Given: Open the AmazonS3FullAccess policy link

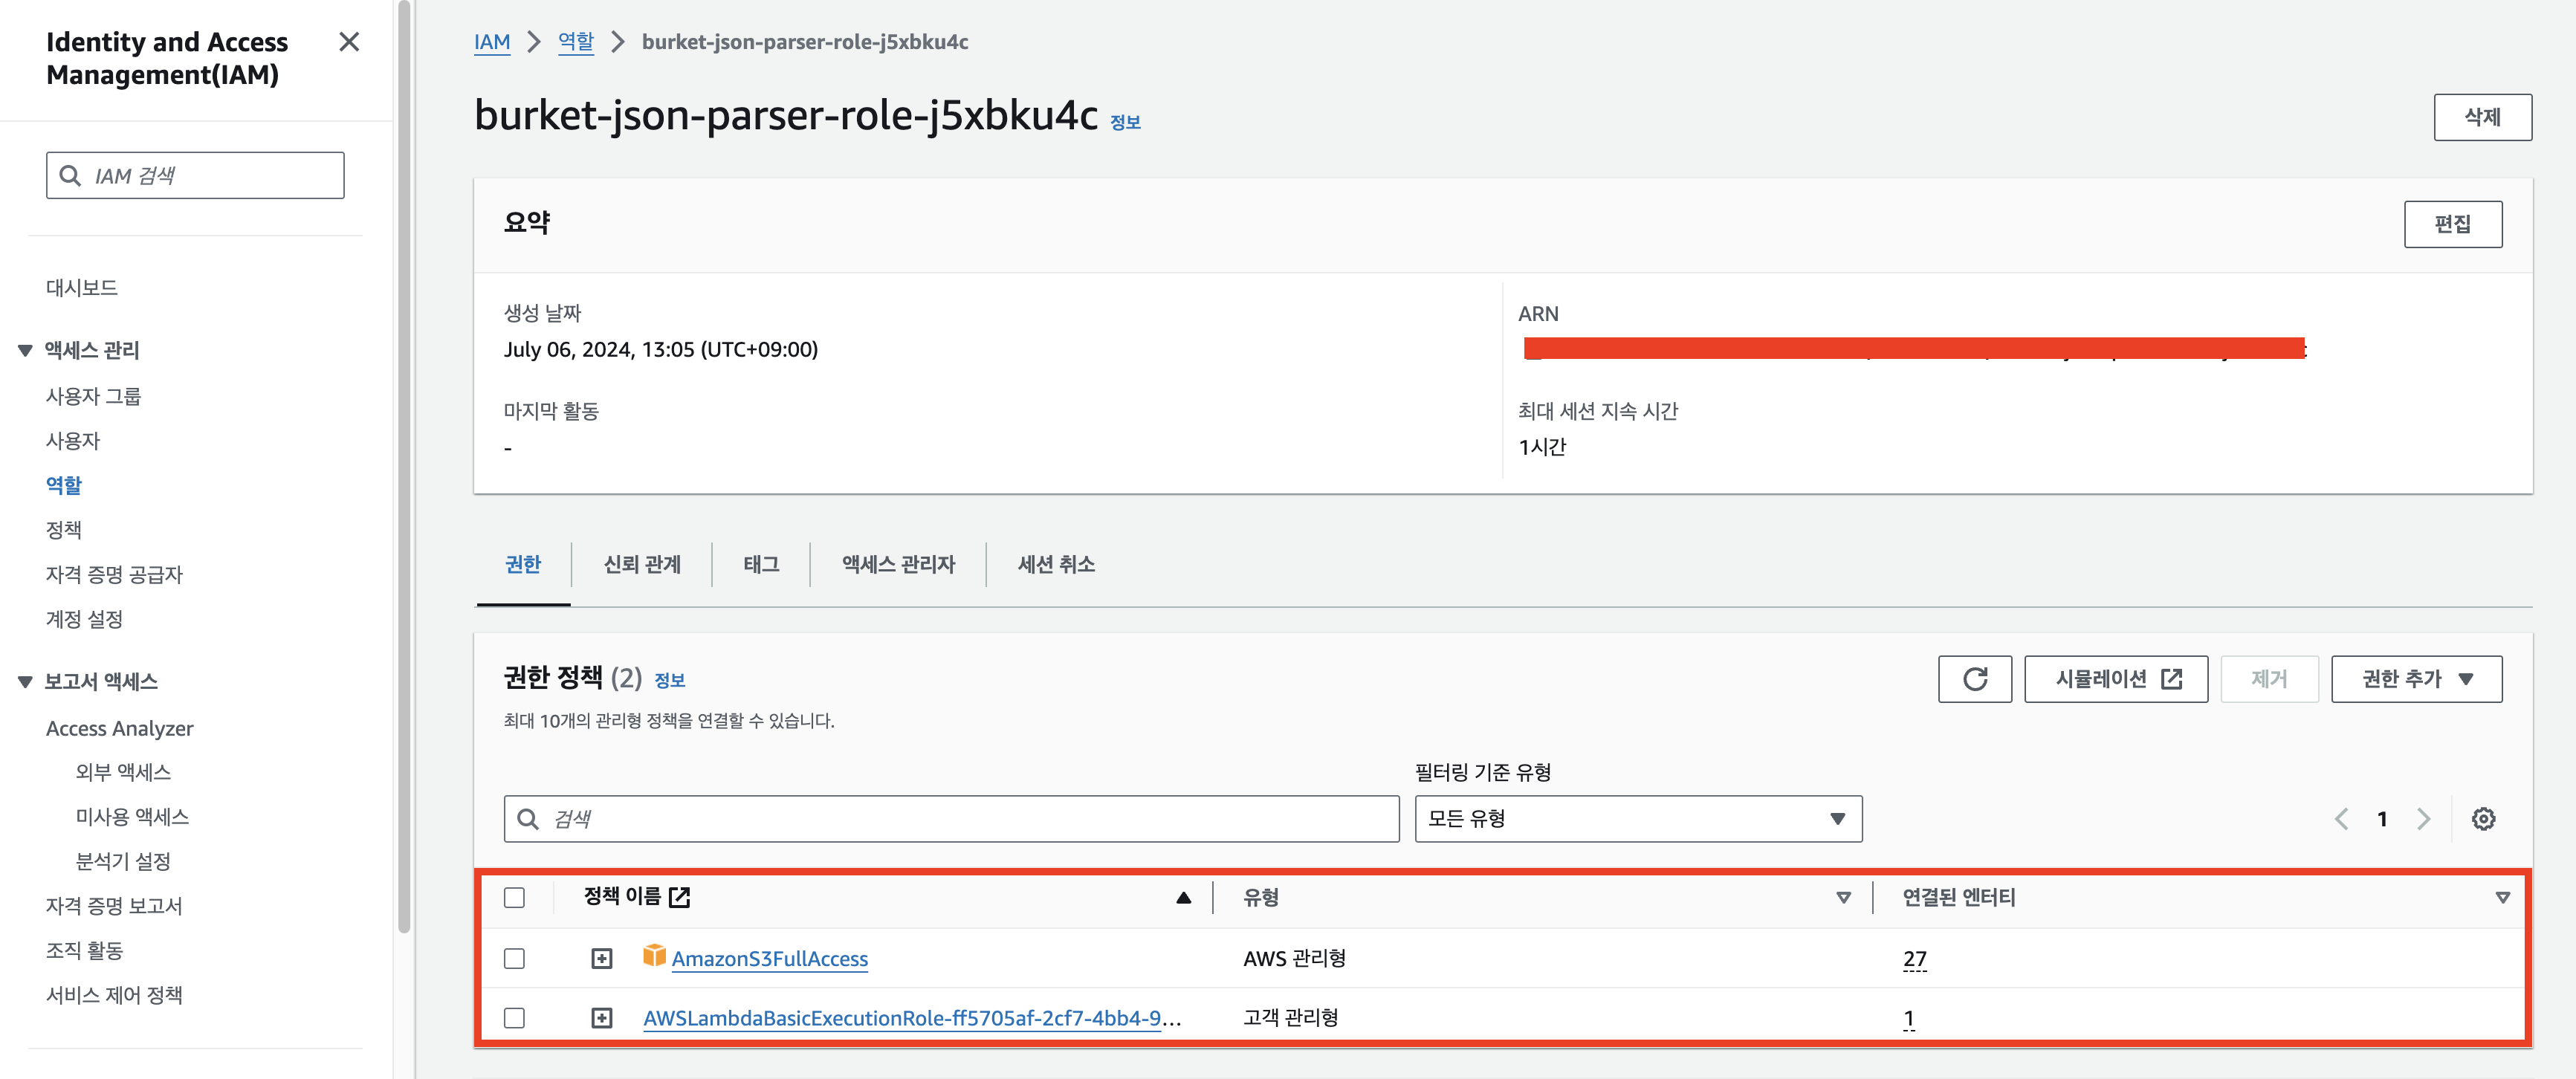Looking at the screenshot, I should tap(769, 959).
